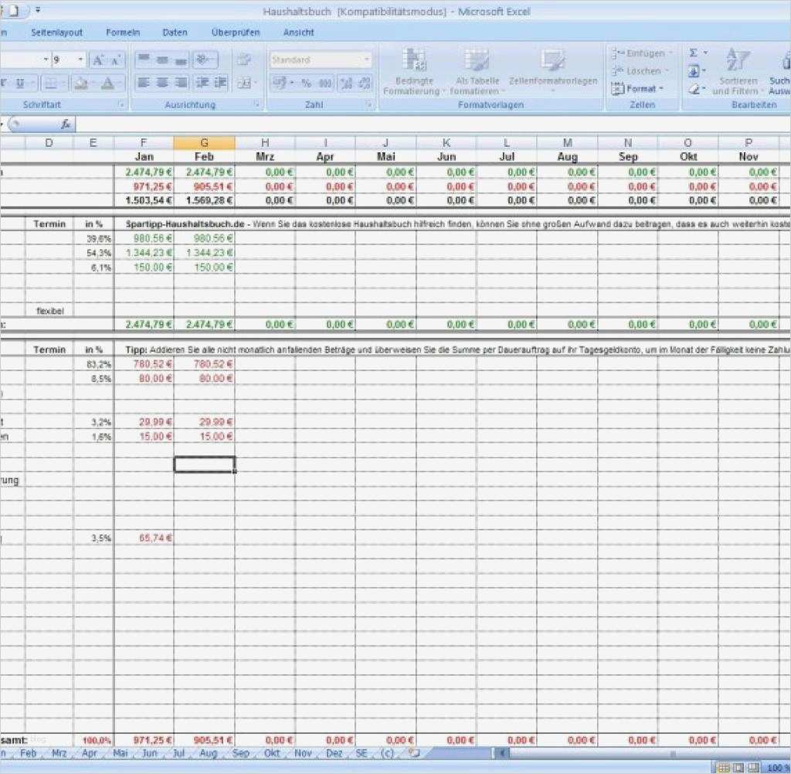Merge and center cells

(x=244, y=82)
